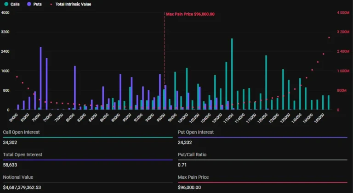Viewport: 353px width, 193px height.
Task: Click the Call Open Interest value 34,302
Action: point(10,142)
